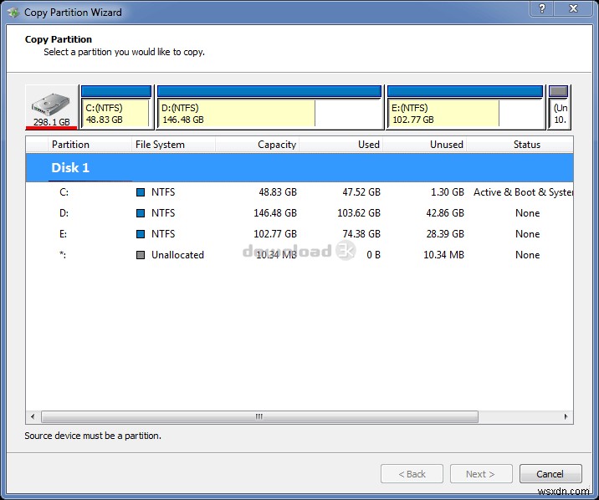Click the 74.38 GB used value

[x=361, y=234]
